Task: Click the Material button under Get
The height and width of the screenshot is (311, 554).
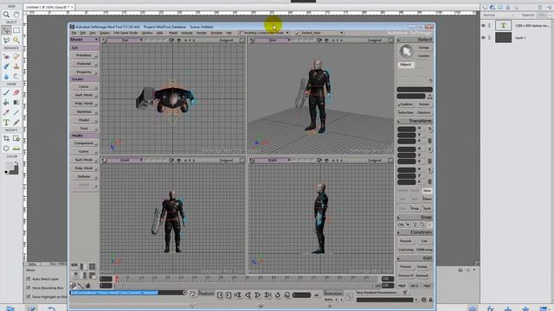Action: tap(84, 63)
